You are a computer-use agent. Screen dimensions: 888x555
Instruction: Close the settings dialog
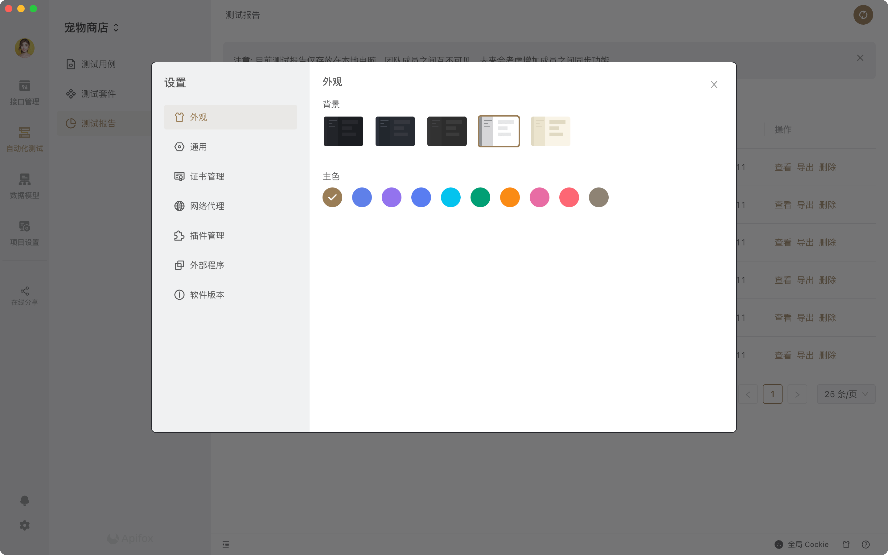(x=714, y=85)
